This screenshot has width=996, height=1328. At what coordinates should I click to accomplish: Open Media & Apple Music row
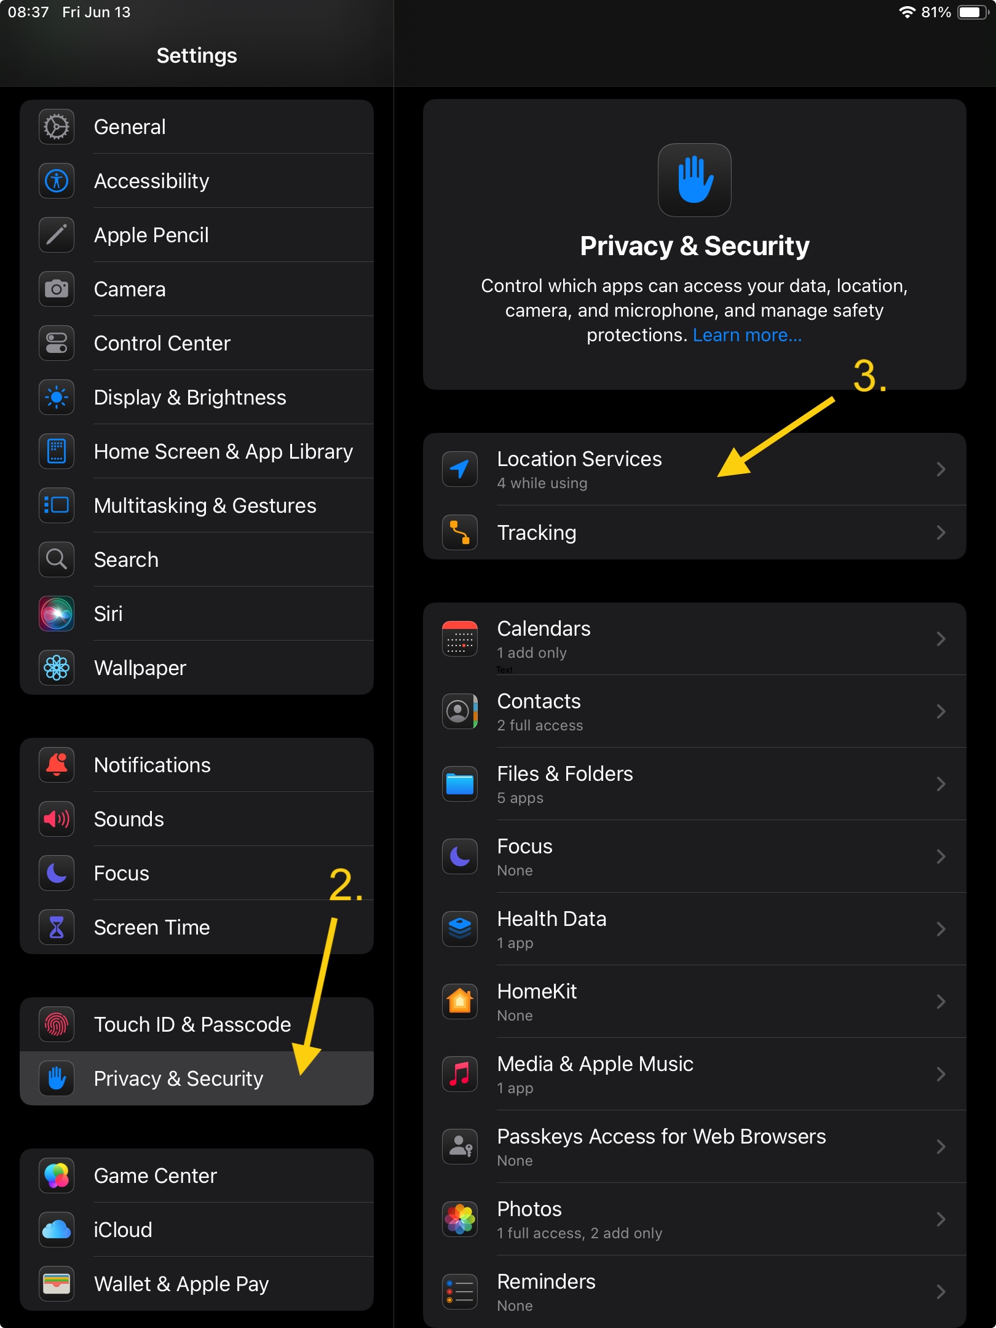coord(695,1074)
